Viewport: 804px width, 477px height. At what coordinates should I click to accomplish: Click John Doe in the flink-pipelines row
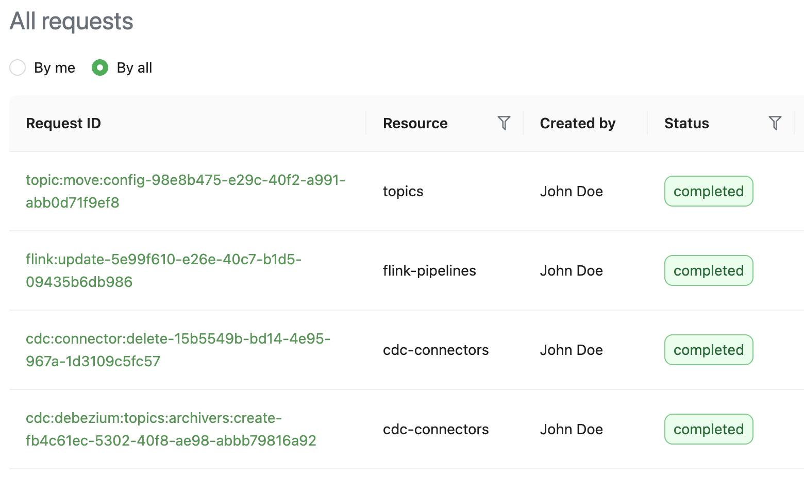click(x=572, y=271)
